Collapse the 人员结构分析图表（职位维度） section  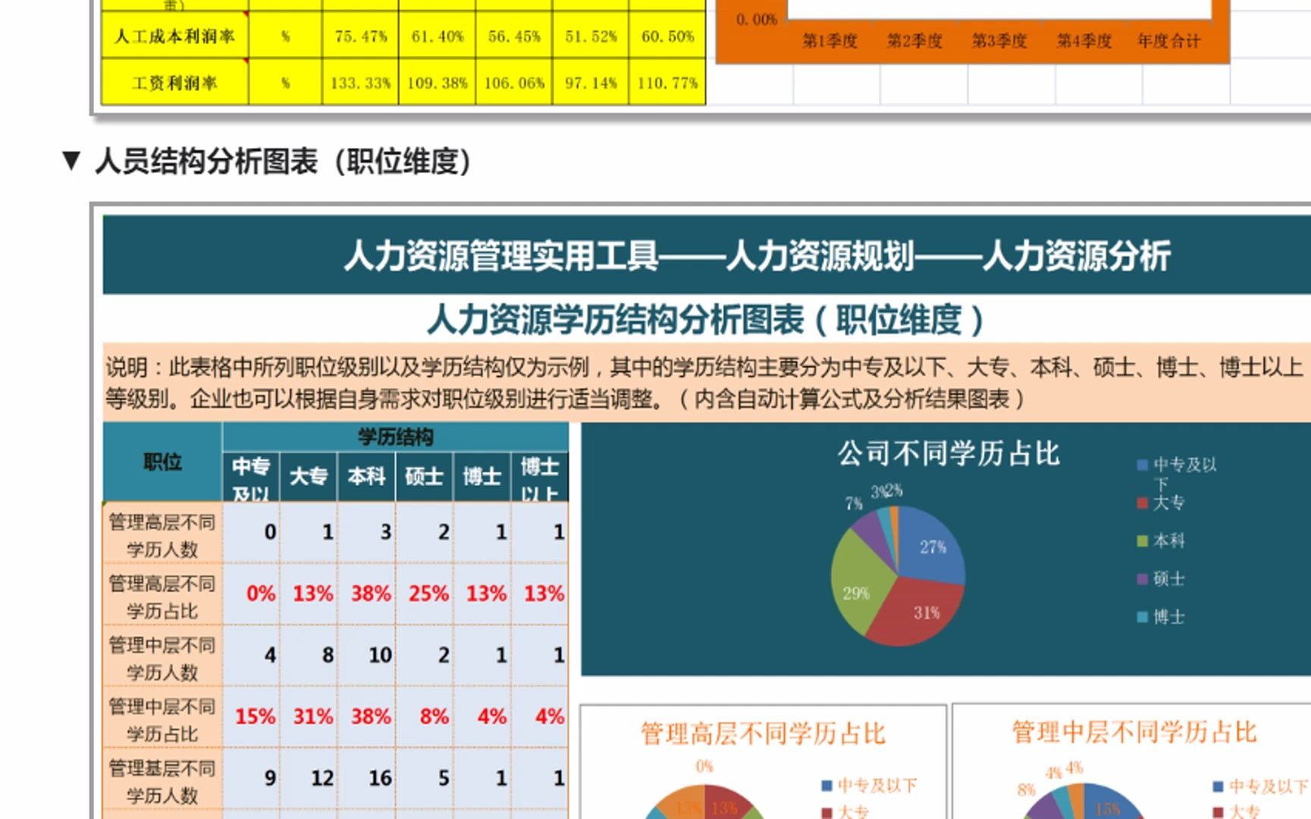point(70,160)
